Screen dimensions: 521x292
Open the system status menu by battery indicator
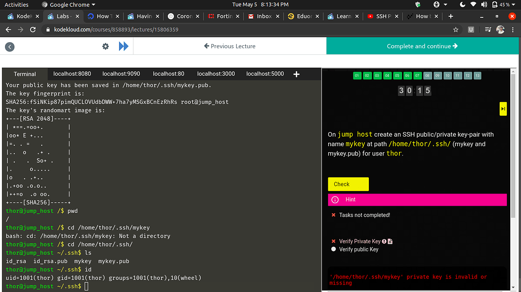tap(500, 5)
